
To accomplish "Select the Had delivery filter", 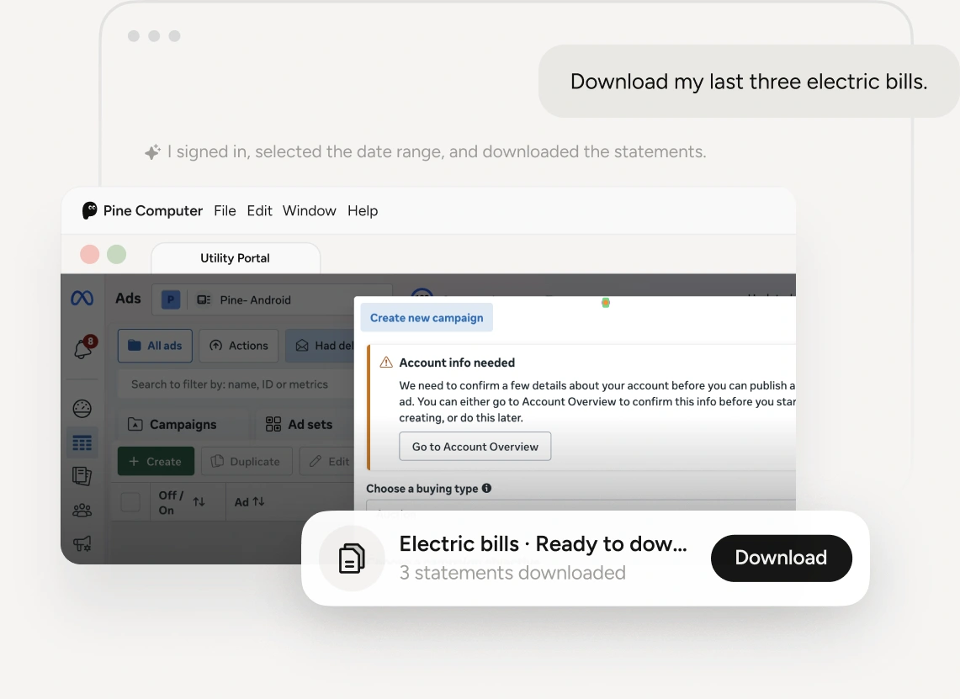I will 320,345.
